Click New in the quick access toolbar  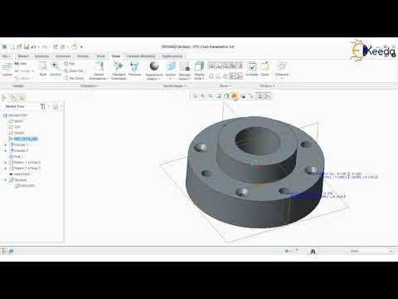12,47
